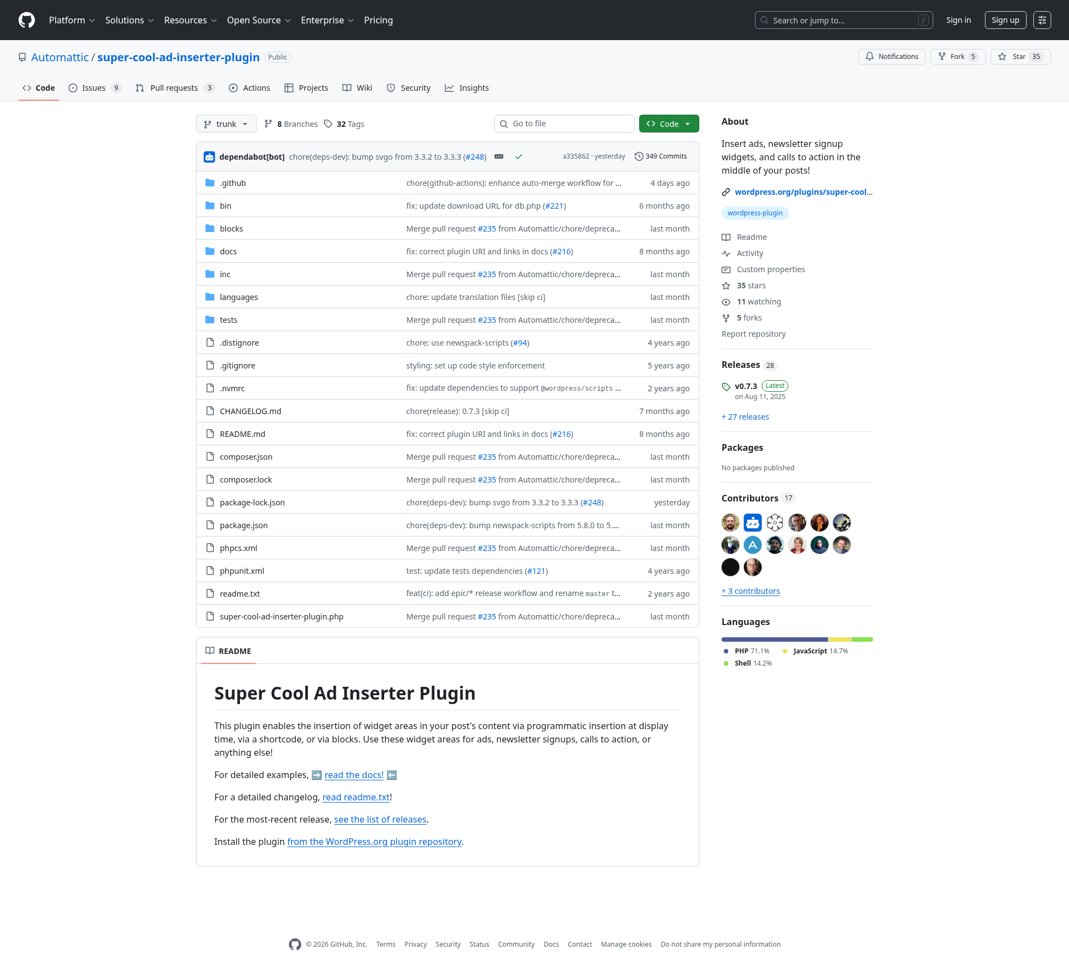
Task: Click the wordpress-plugin topic tag
Action: tap(755, 213)
